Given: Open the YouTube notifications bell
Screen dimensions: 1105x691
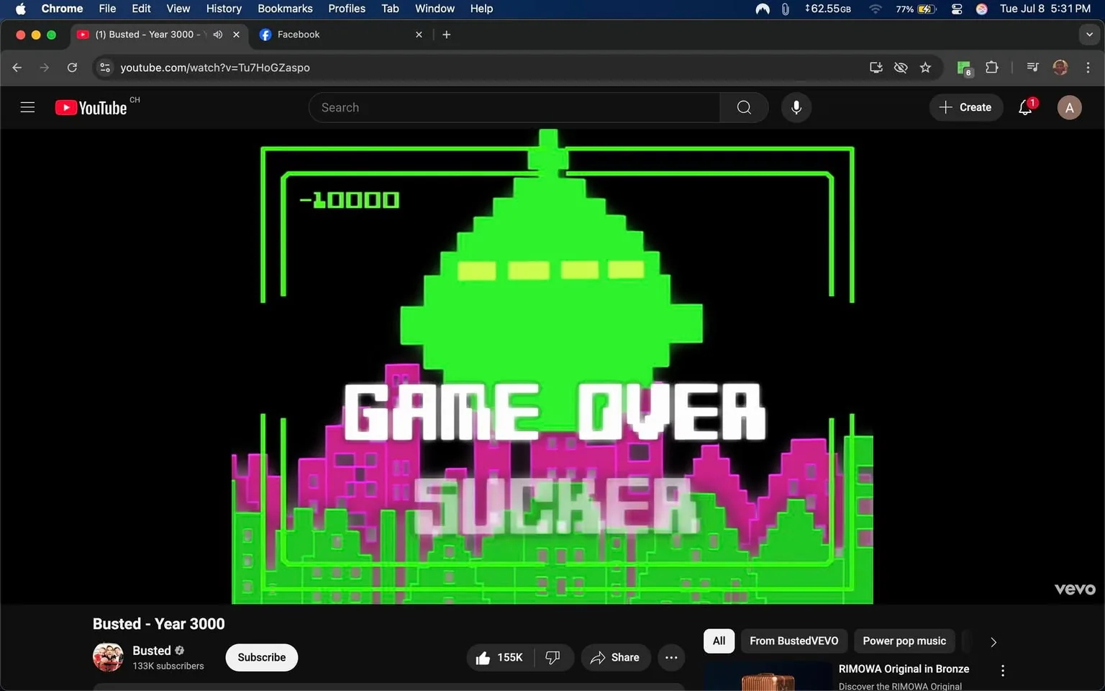Looking at the screenshot, I should [1024, 107].
